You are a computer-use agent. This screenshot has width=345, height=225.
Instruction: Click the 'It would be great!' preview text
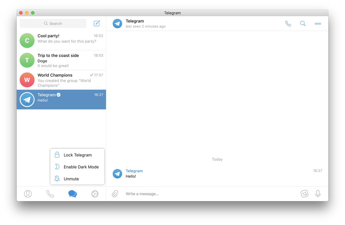click(x=53, y=66)
